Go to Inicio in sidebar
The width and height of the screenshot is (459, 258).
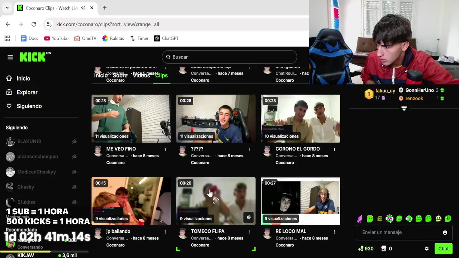click(19, 78)
